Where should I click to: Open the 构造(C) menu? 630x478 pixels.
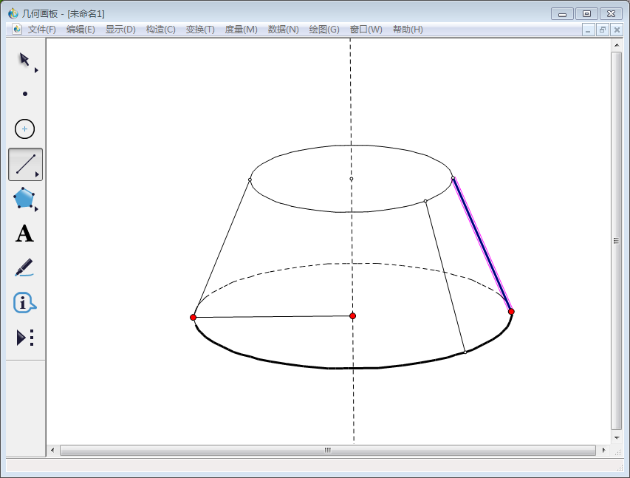tap(160, 30)
